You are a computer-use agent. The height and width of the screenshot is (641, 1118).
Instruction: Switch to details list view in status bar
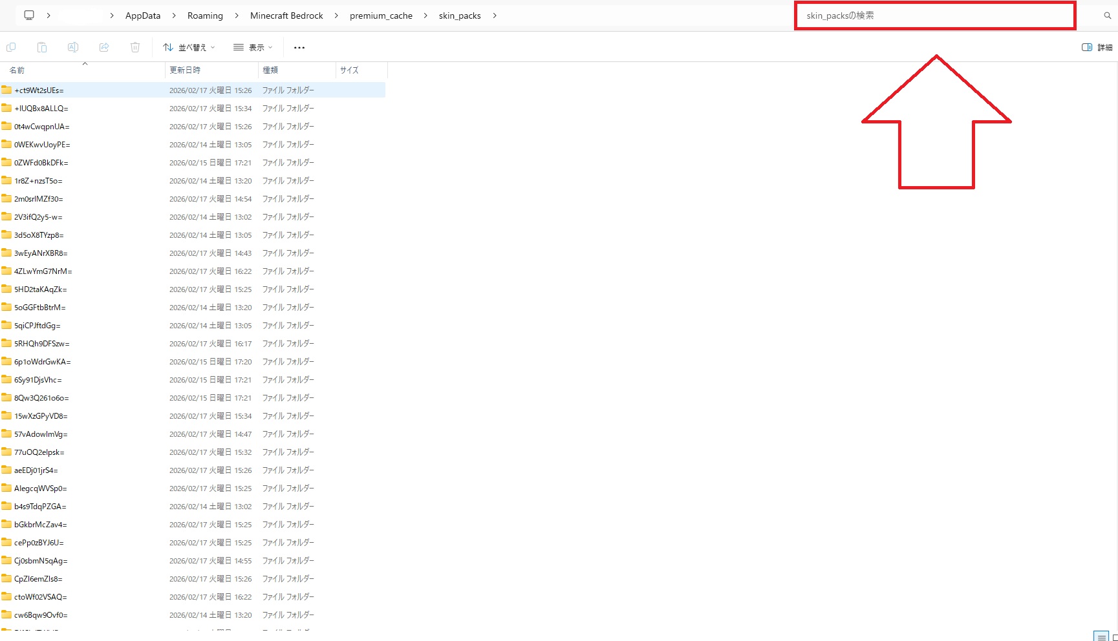[1101, 636]
